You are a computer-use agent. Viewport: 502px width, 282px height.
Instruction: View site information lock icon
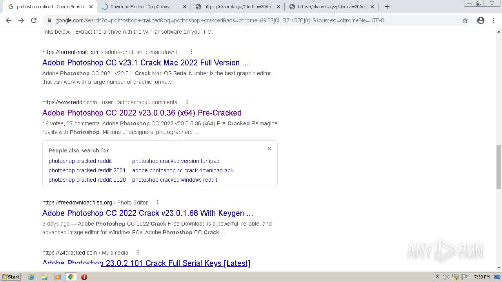tap(49, 20)
